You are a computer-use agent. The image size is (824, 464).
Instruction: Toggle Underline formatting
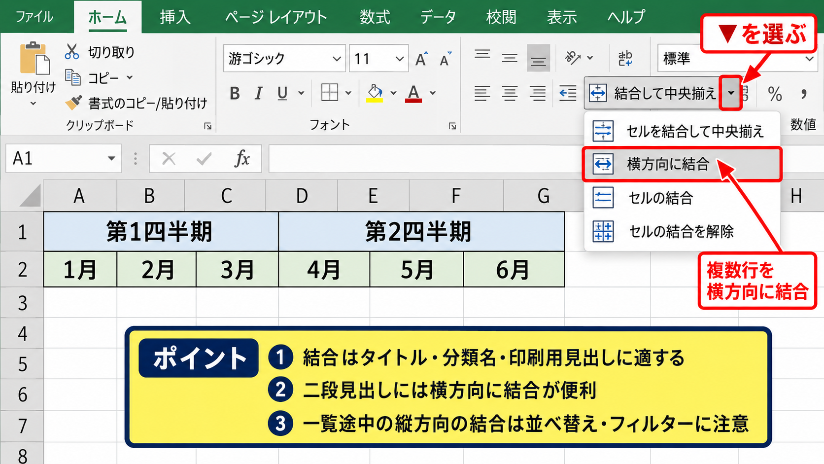coord(282,93)
